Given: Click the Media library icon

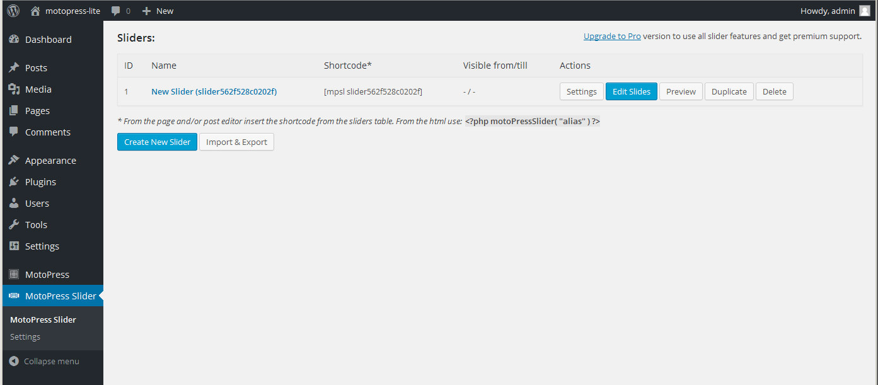Looking at the screenshot, I should (x=14, y=89).
